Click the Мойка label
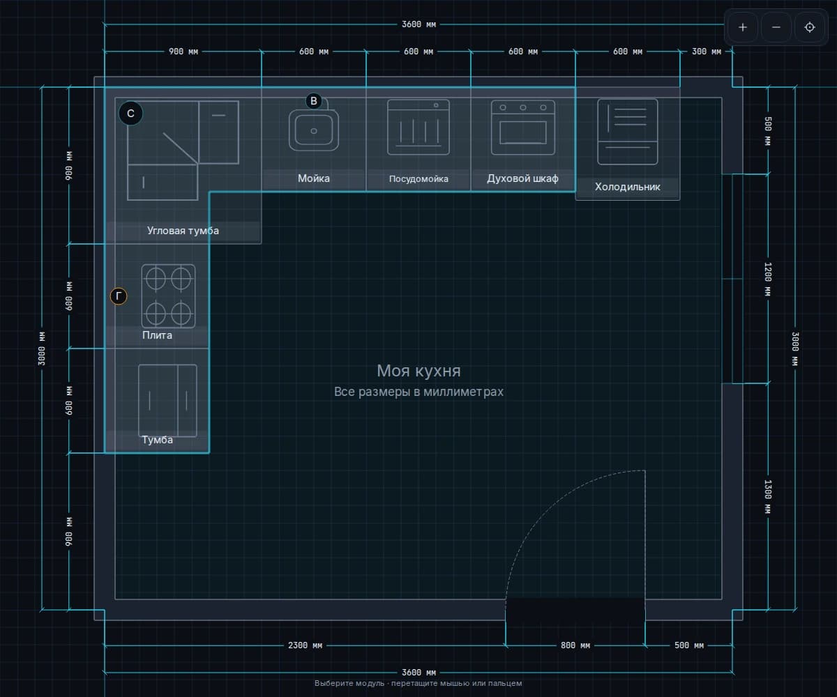 [314, 178]
